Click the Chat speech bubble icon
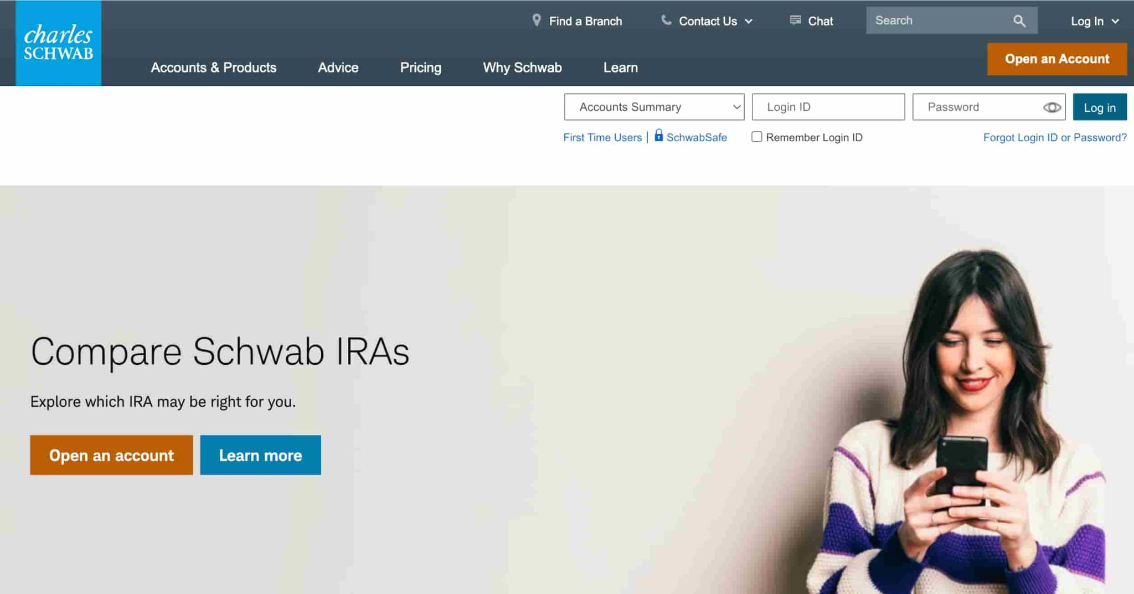This screenshot has height=594, width=1134. tap(795, 20)
